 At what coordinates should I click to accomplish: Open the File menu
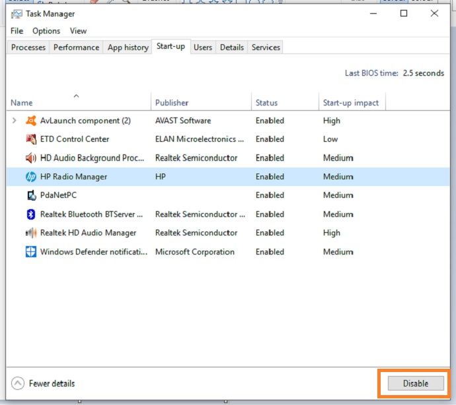click(17, 31)
